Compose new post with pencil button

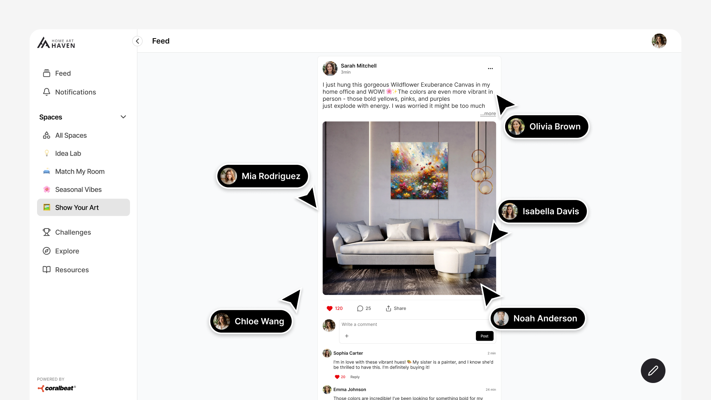(x=653, y=371)
